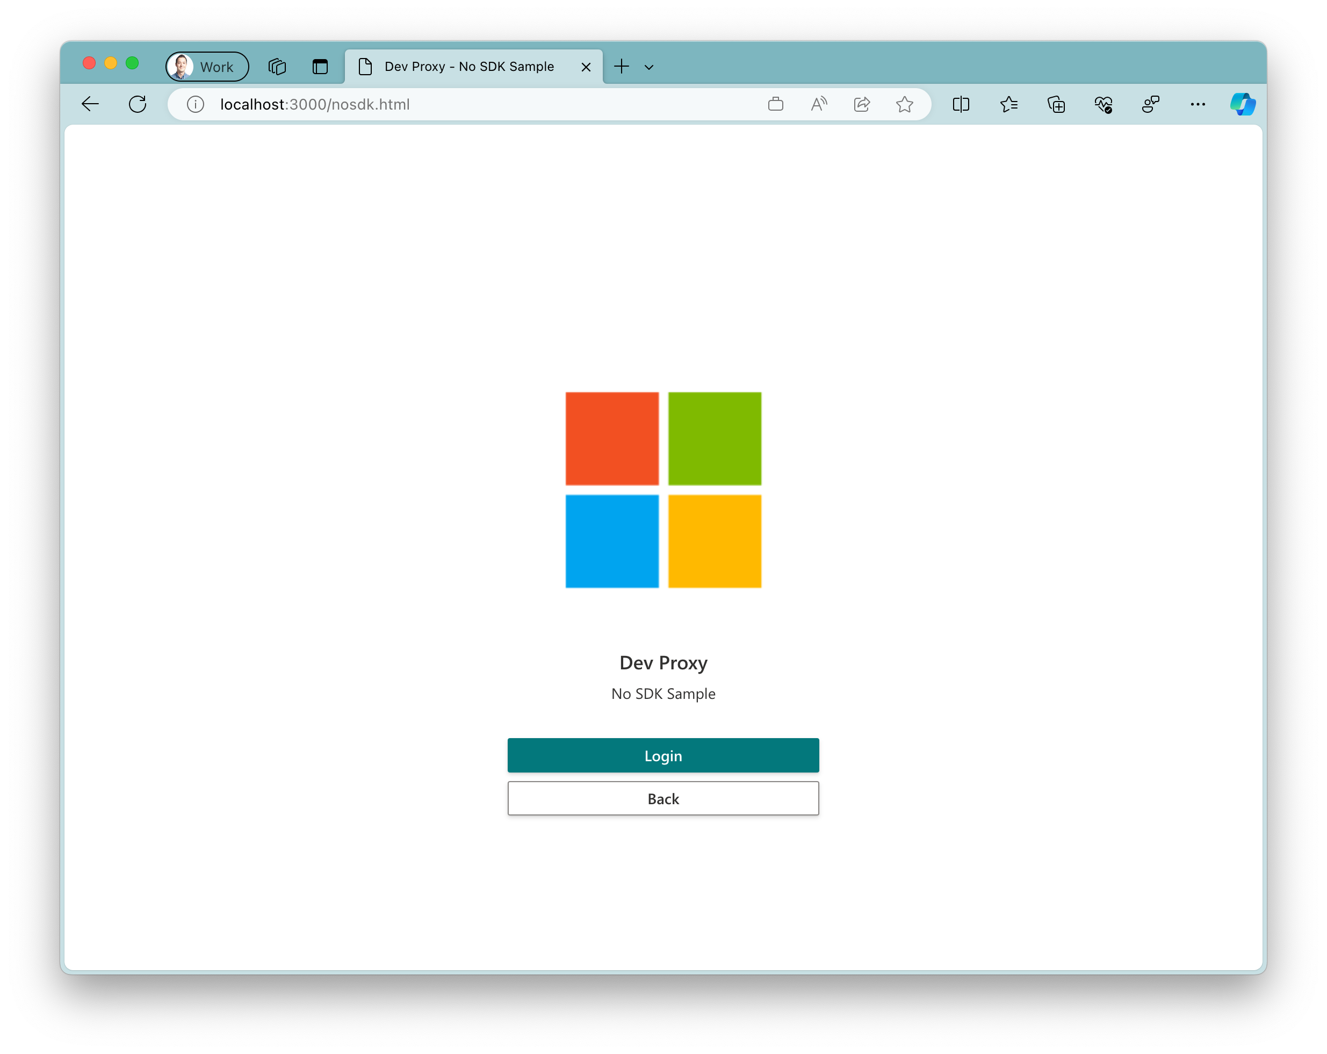This screenshot has height=1054, width=1327.
Task: Click the Edge browser icon in toolbar
Action: tap(1244, 104)
